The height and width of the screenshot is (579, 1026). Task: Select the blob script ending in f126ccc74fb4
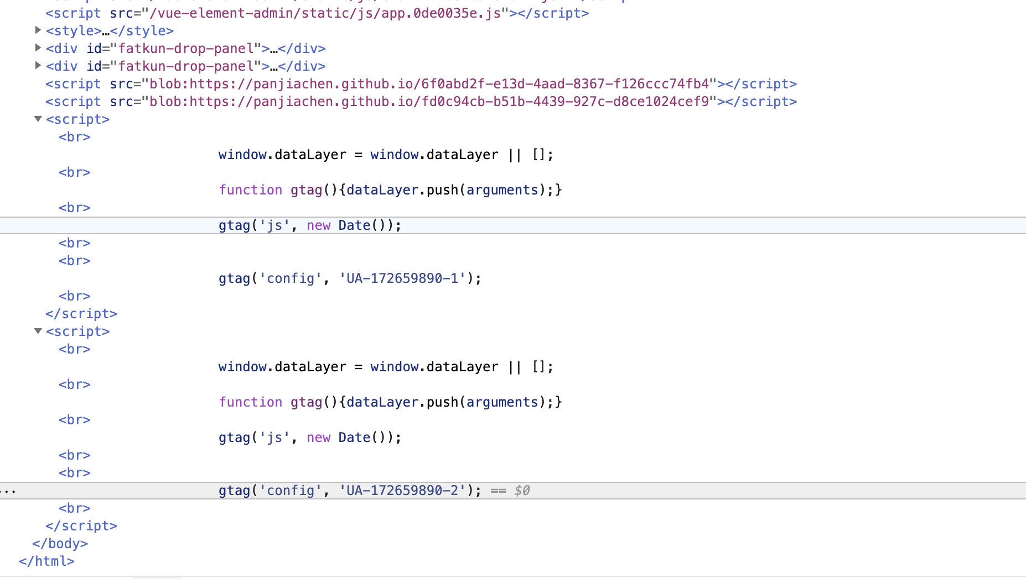coord(421,83)
